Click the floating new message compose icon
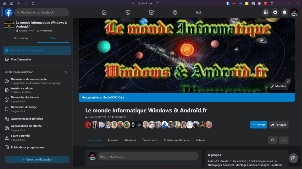Viewport: 302px width, 169px height. click(293, 158)
